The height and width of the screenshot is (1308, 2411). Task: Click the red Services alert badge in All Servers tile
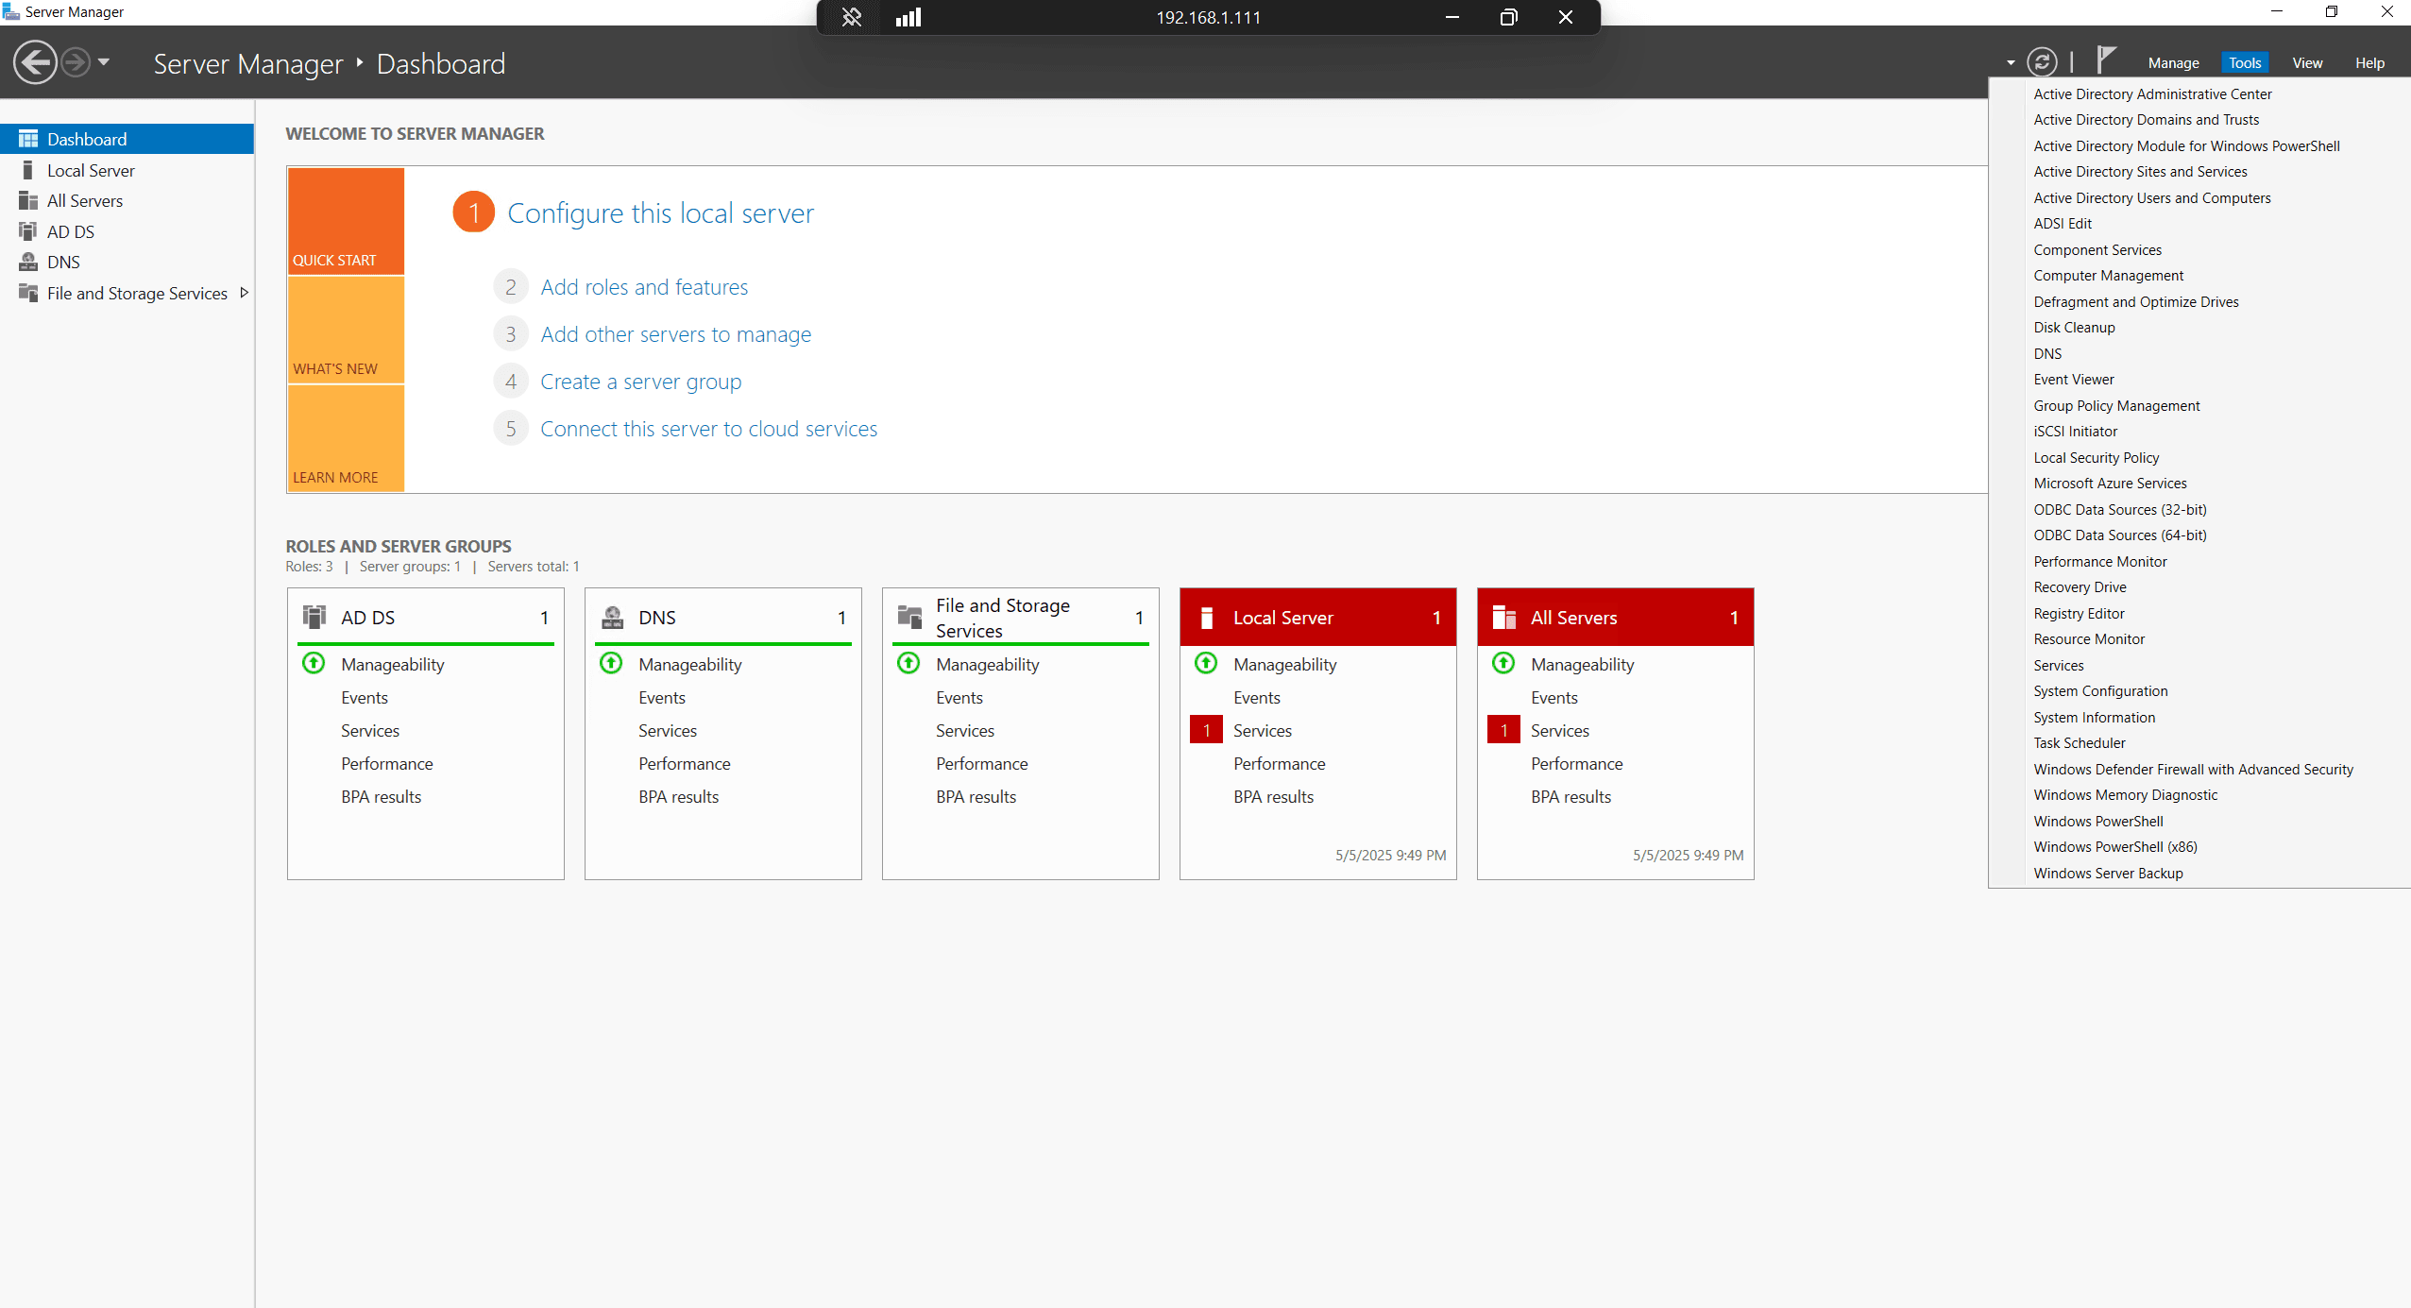tap(1503, 730)
